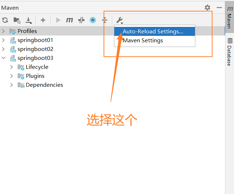
Task: Select springboot02 in project tree
Action: [x=35, y=49]
